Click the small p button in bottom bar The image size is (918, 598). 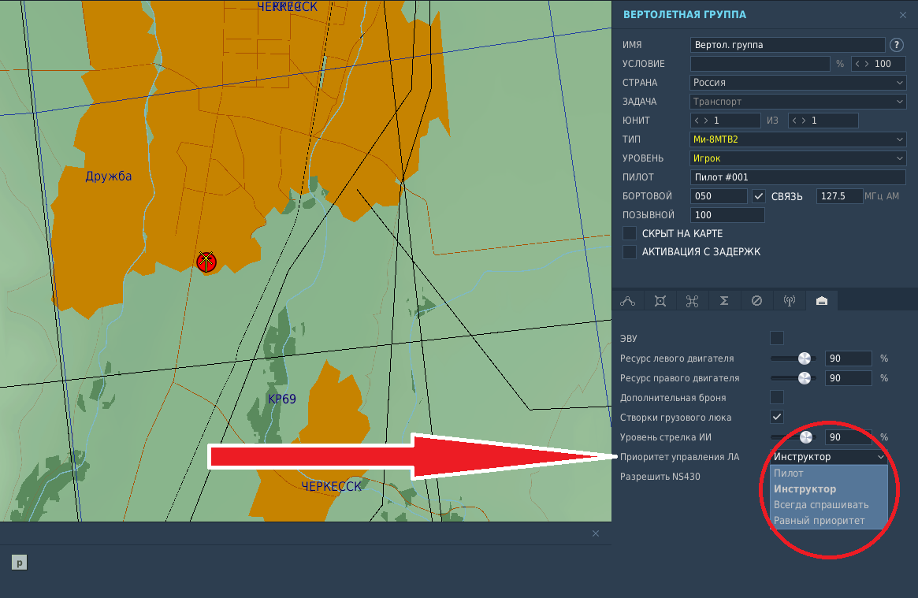point(20,563)
